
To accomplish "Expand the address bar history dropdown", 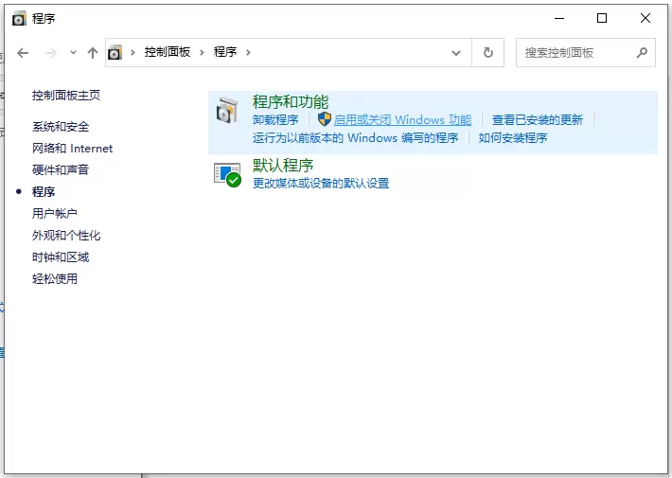I will pyautogui.click(x=456, y=53).
